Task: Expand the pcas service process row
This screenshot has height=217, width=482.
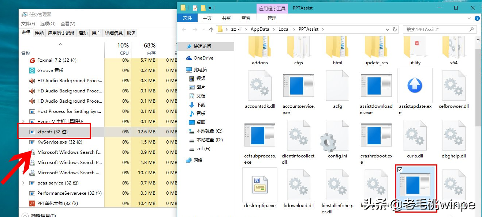Action: [23, 183]
